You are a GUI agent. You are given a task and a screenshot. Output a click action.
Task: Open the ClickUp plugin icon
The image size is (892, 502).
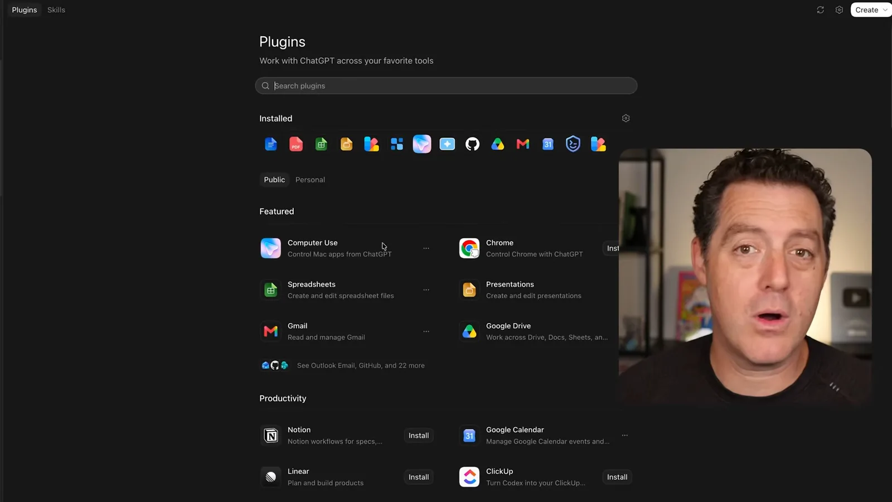click(469, 477)
